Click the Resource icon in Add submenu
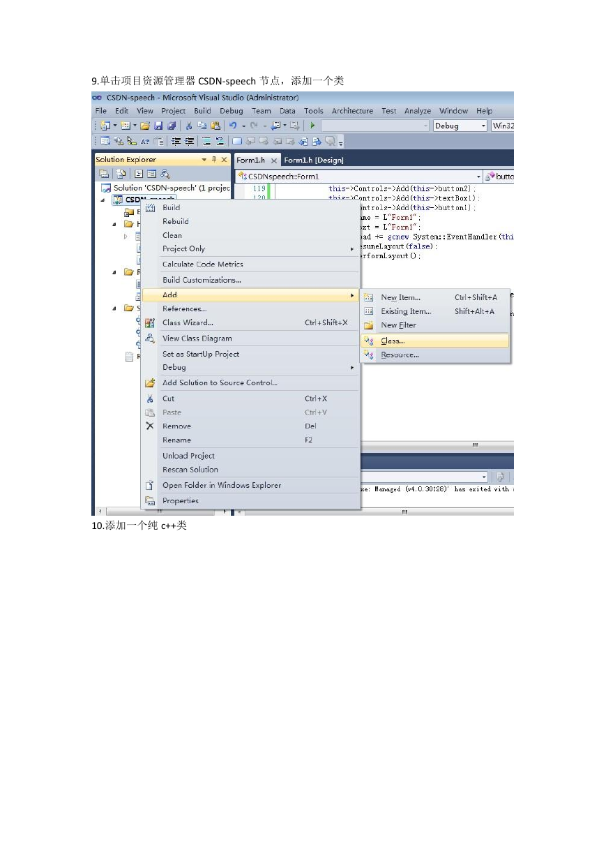Screen dimensions: 606x857 (x=369, y=355)
